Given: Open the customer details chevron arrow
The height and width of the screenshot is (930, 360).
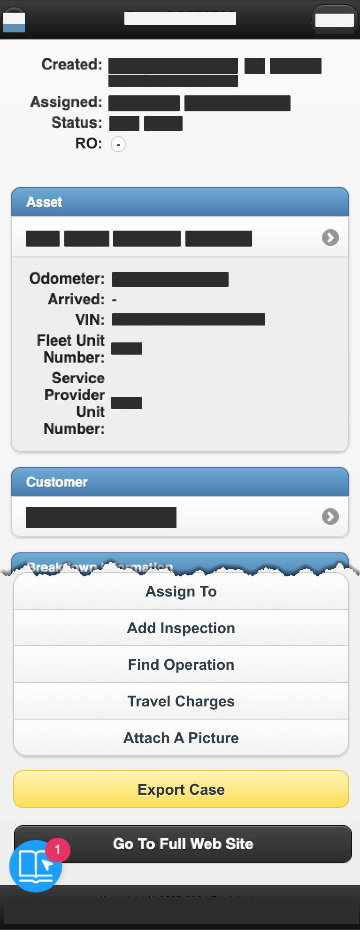Looking at the screenshot, I should click(x=330, y=517).
